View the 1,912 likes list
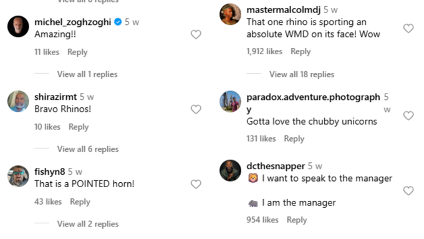424x239 pixels. 264,51
